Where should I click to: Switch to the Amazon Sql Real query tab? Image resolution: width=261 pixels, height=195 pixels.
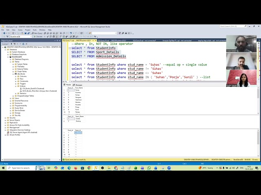tap(177, 41)
